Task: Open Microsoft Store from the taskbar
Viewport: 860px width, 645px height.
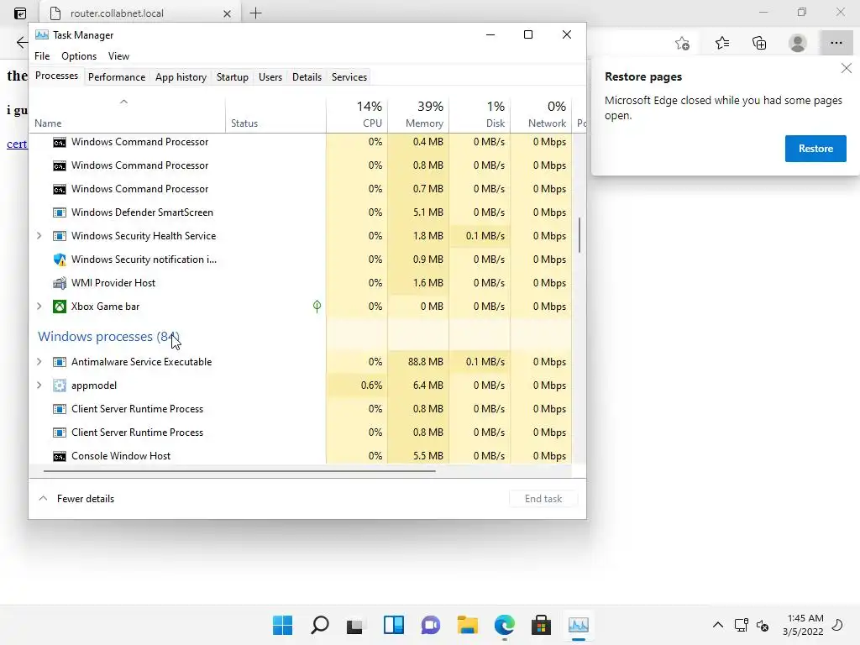Action: (541, 625)
